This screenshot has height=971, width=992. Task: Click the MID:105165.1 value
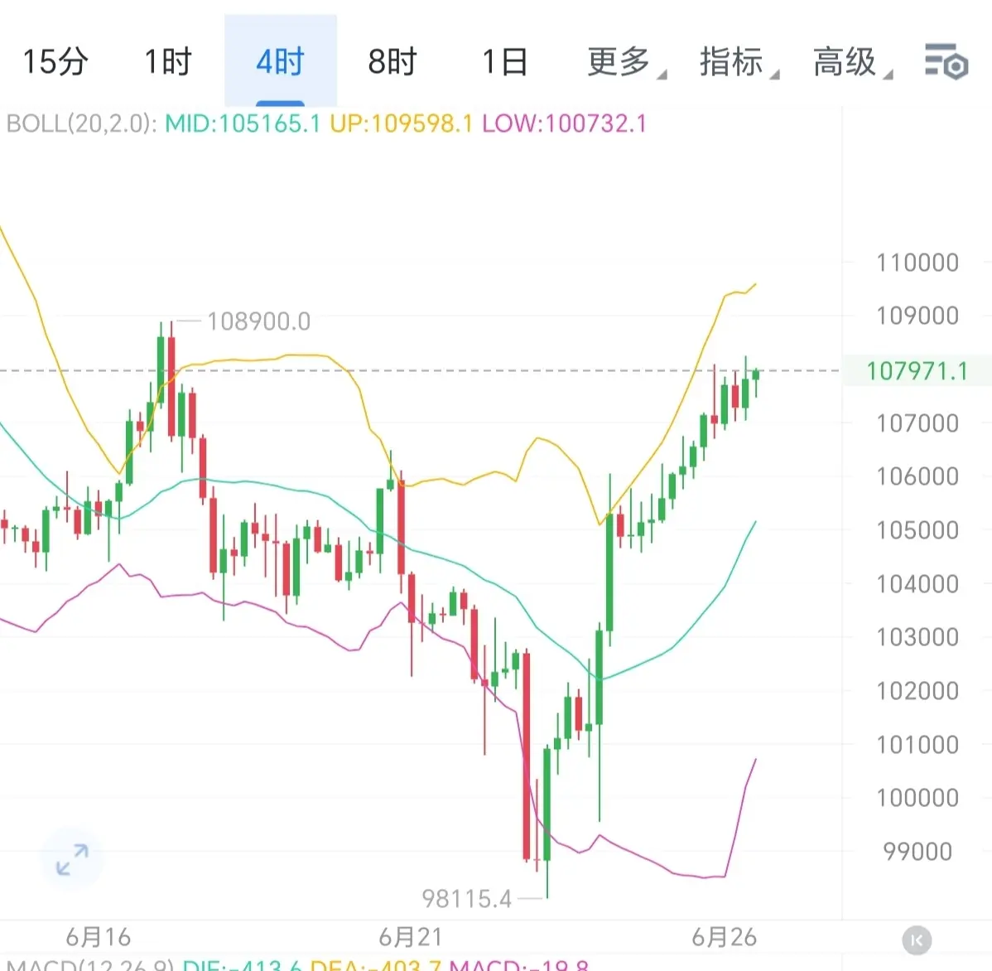pos(243,123)
